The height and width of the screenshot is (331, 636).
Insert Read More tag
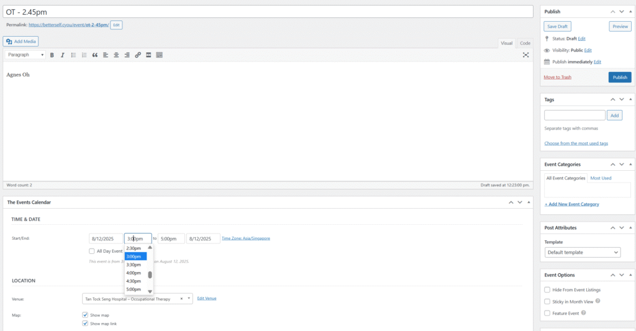coord(148,55)
